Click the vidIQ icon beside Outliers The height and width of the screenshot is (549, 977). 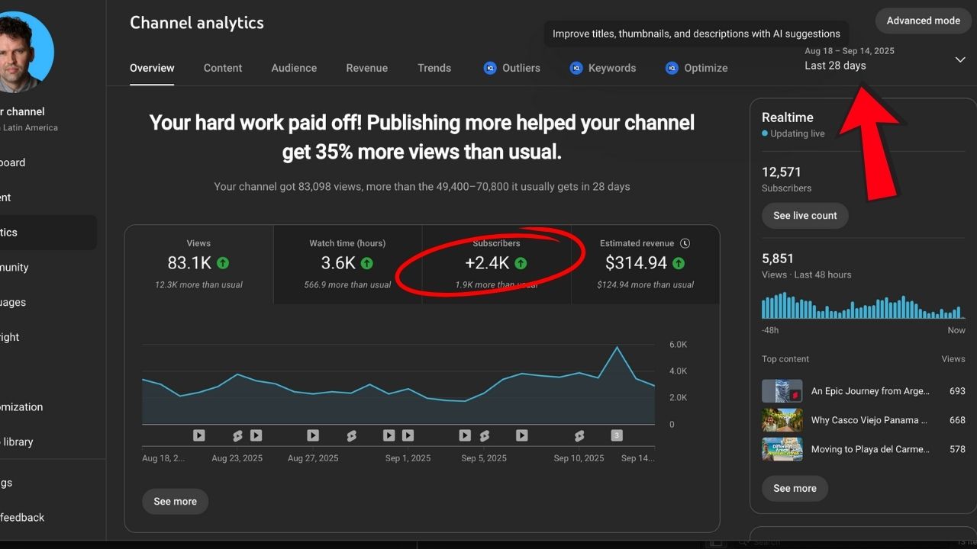point(490,68)
